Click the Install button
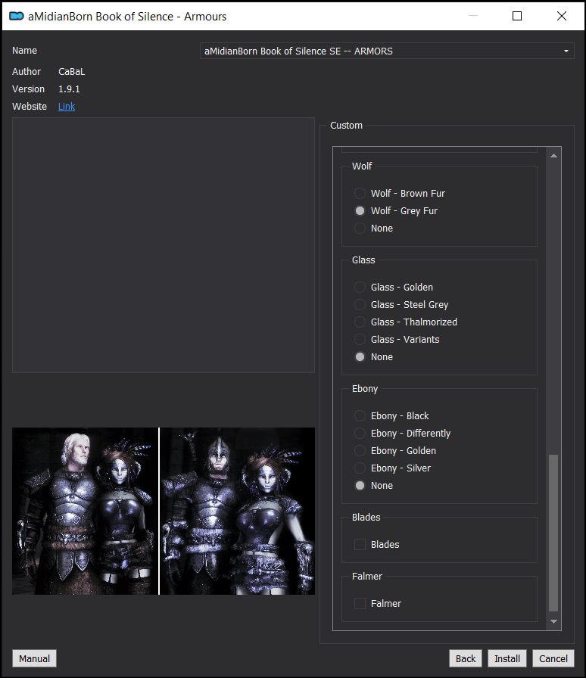This screenshot has width=586, height=678. pyautogui.click(x=507, y=658)
